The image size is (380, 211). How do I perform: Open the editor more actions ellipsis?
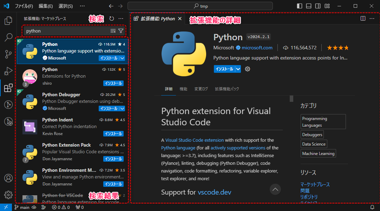(x=372, y=19)
